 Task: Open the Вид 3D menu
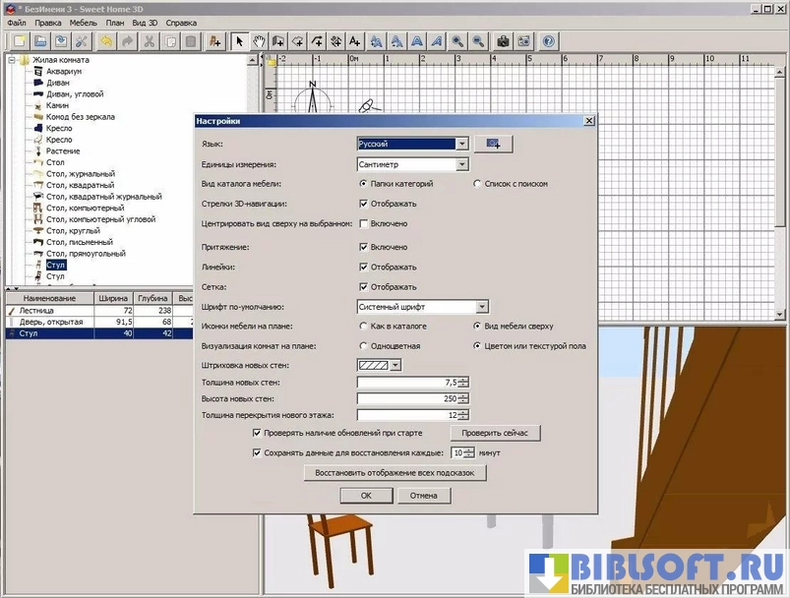point(145,22)
